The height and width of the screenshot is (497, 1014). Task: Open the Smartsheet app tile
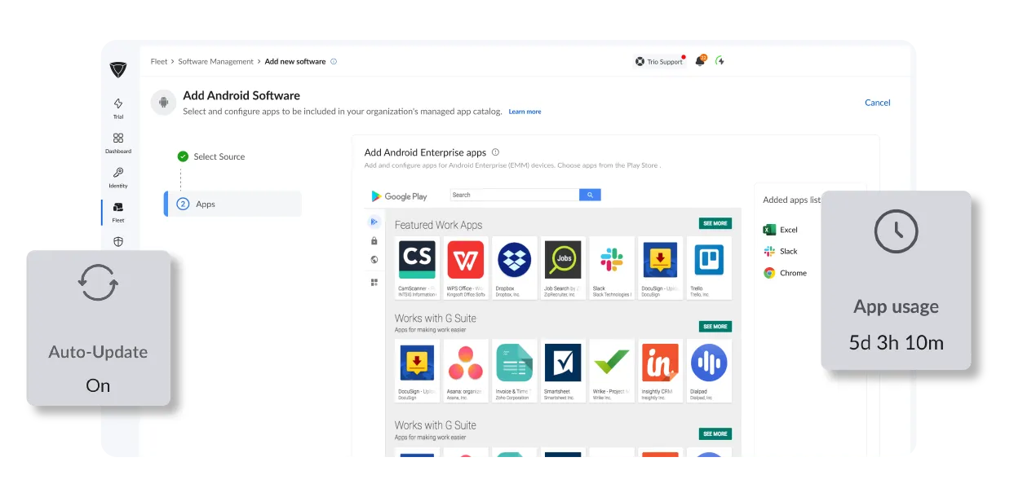pyautogui.click(x=563, y=371)
